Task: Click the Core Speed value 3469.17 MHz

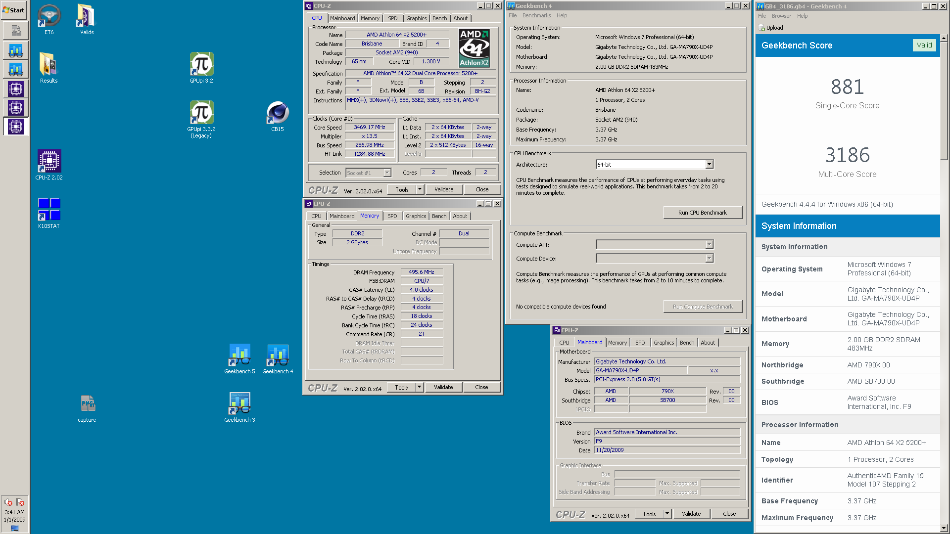Action: [x=370, y=127]
